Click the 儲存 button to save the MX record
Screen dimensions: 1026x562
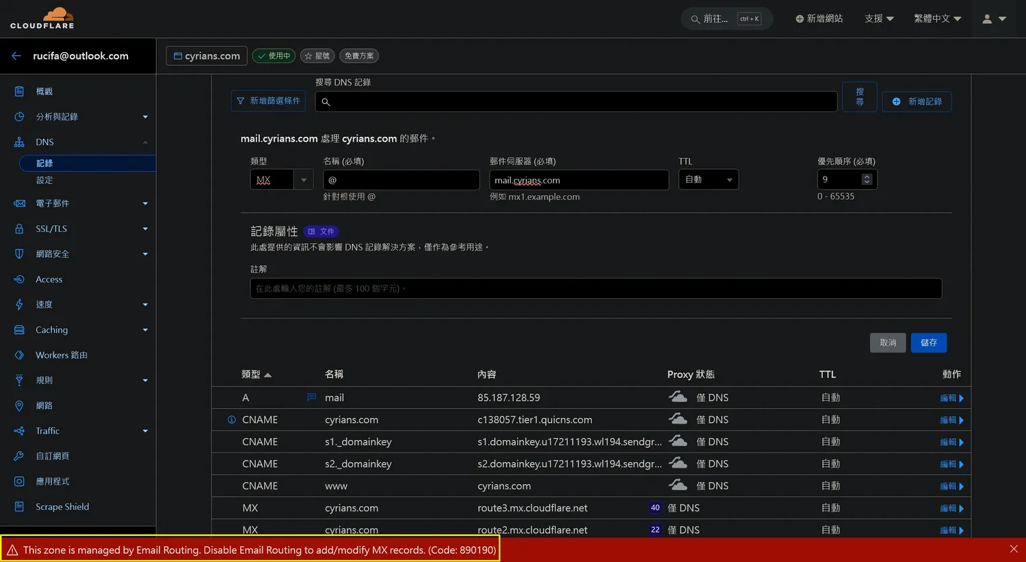pos(928,342)
